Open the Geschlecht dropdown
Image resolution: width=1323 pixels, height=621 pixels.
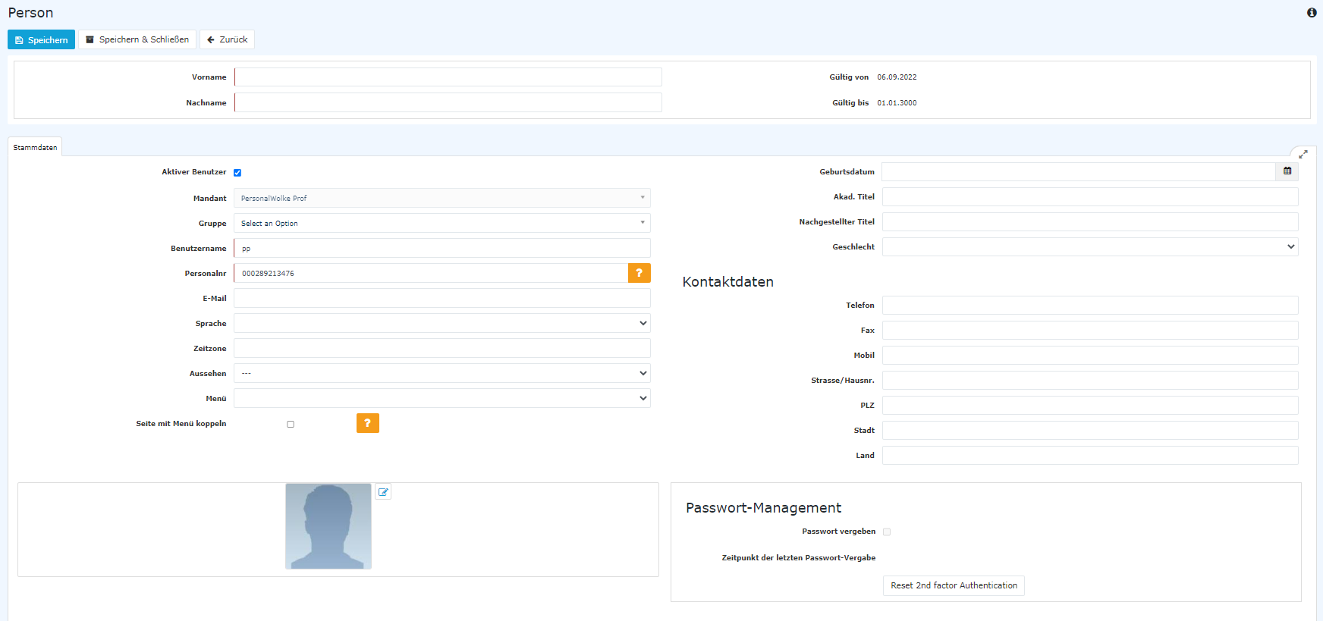[1089, 247]
